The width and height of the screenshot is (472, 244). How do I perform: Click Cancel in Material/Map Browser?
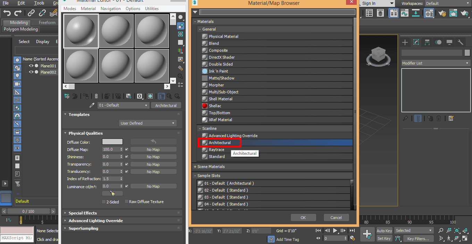(x=336, y=218)
